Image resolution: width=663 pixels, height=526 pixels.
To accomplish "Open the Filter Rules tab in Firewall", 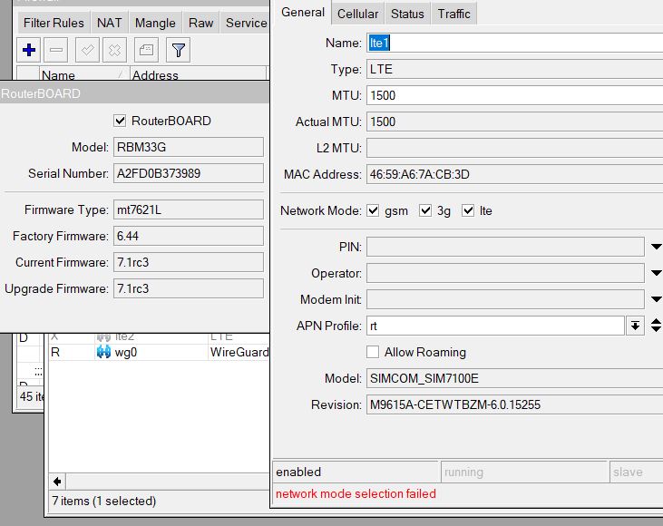I will [54, 23].
